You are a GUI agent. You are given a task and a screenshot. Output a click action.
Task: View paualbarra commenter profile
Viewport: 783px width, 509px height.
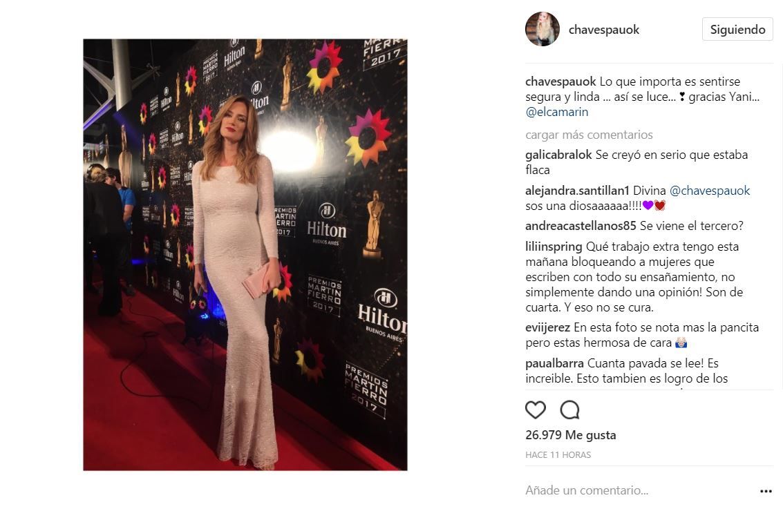(554, 363)
